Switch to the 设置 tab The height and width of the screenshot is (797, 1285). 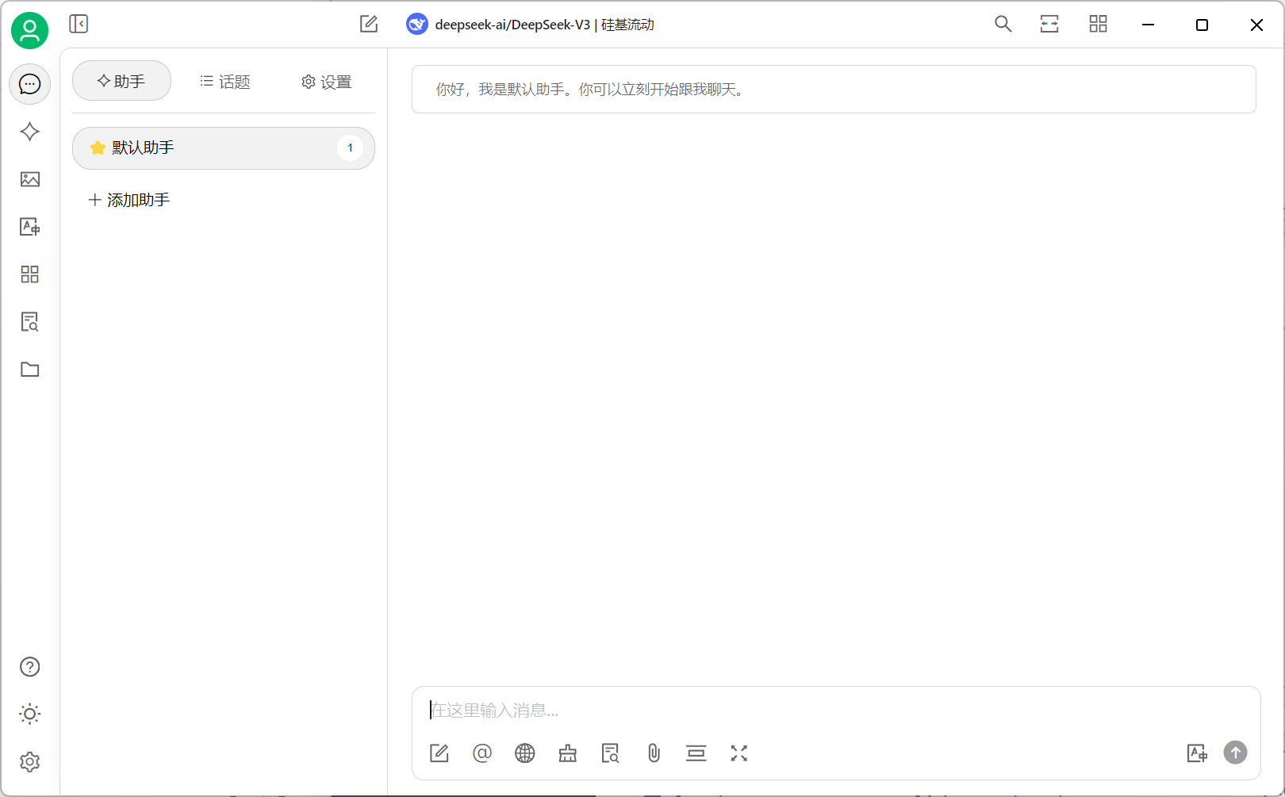click(x=326, y=82)
